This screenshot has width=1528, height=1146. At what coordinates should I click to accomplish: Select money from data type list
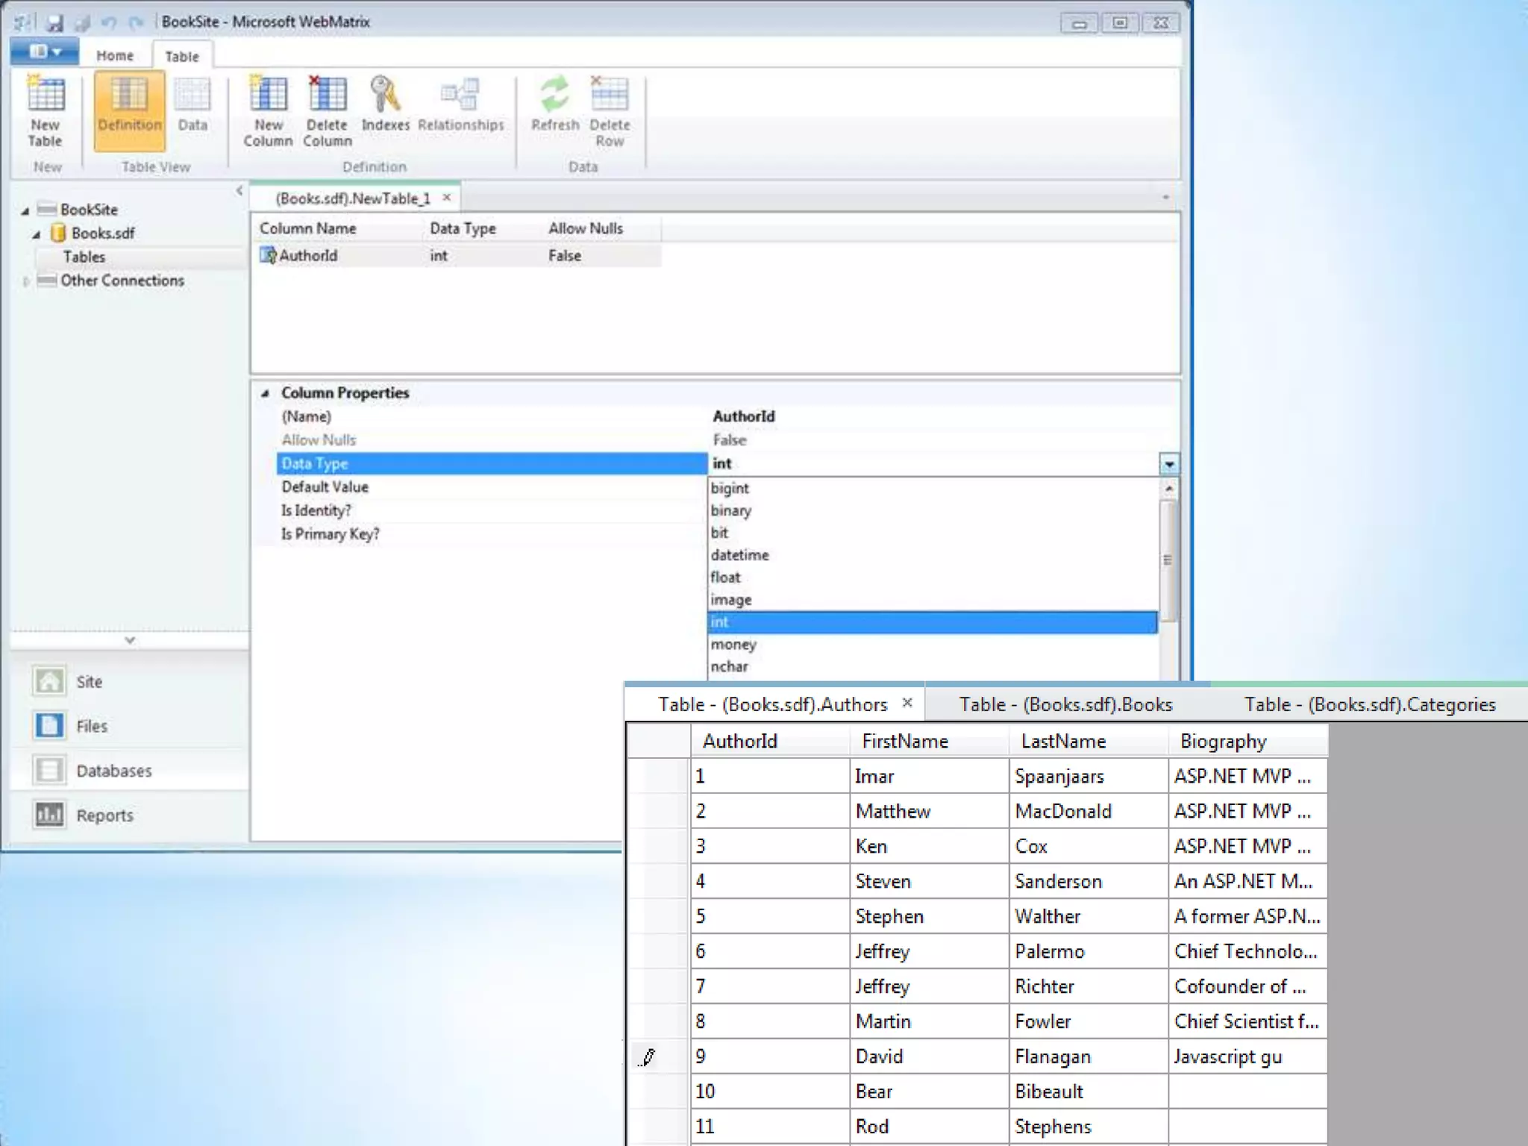(x=733, y=645)
